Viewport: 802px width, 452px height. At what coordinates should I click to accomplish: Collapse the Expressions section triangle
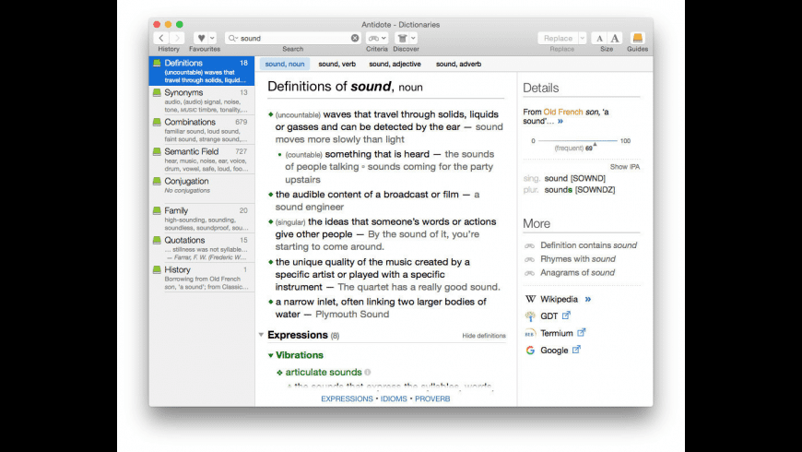262,335
